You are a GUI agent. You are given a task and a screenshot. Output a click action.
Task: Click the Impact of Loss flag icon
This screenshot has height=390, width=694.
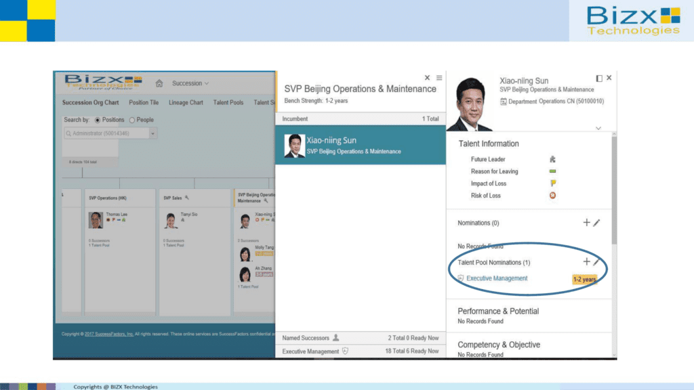pos(553,183)
